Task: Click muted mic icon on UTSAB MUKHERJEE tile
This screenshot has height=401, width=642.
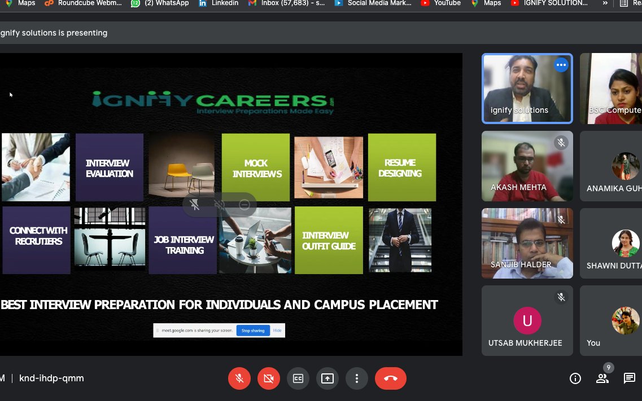Action: coord(561,297)
